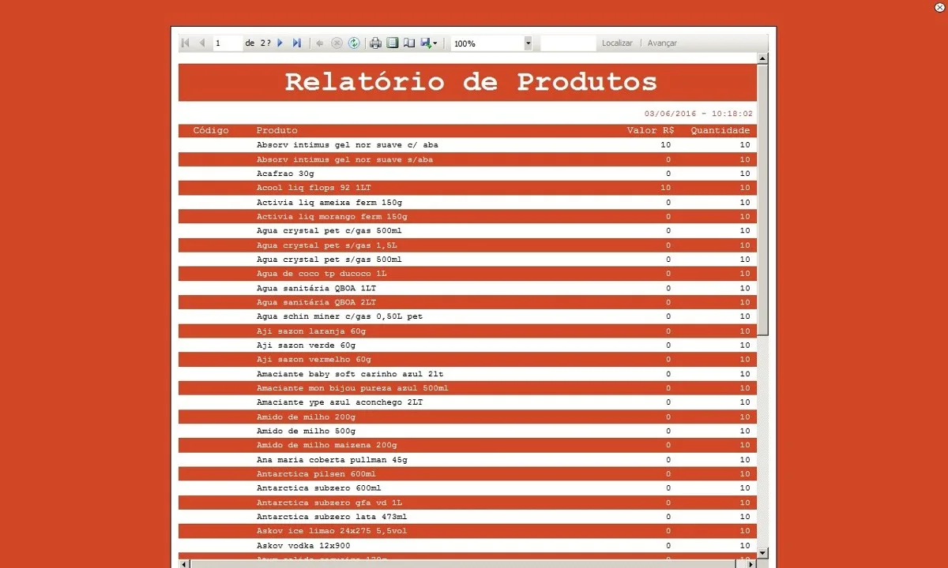Viewport: 948px width, 568px height.
Task: Open page setup
Action: point(409,43)
